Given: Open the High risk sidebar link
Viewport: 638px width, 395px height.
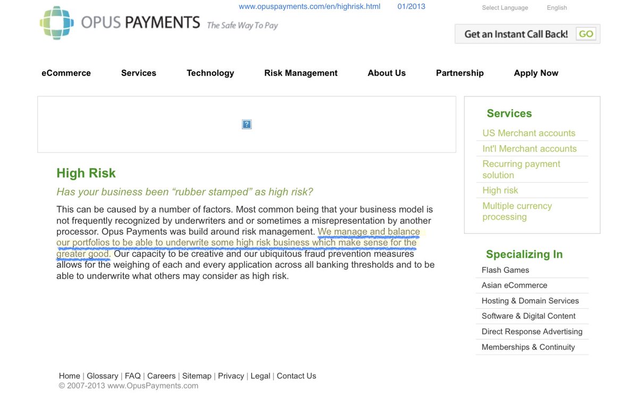Looking at the screenshot, I should click(x=500, y=190).
